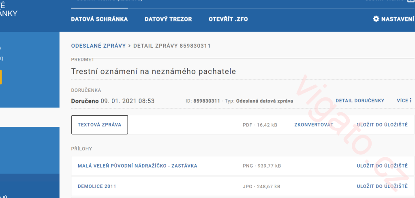Select Otevřít .ZFO in the navigation
The width and height of the screenshot is (415, 198).
tap(228, 19)
